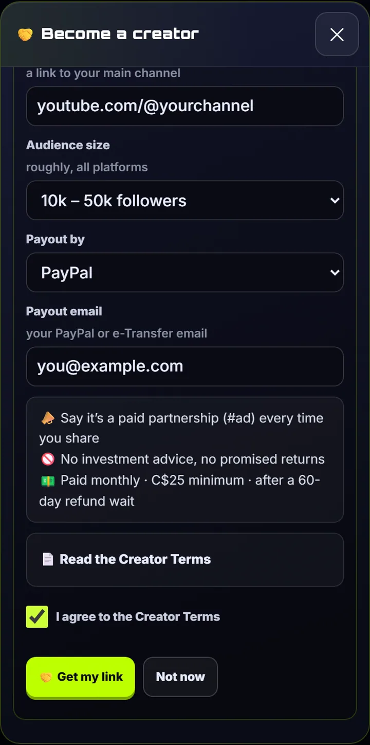Click the Audience size dropdown chevron arrow
This screenshot has height=745, width=370.
click(x=335, y=200)
